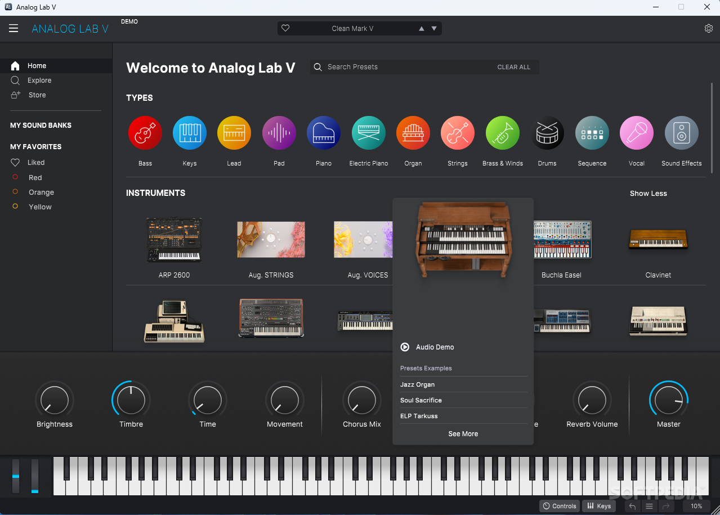Viewport: 720px width, 515px height.
Task: Like the Clean Mark V preset heart
Action: (285, 28)
